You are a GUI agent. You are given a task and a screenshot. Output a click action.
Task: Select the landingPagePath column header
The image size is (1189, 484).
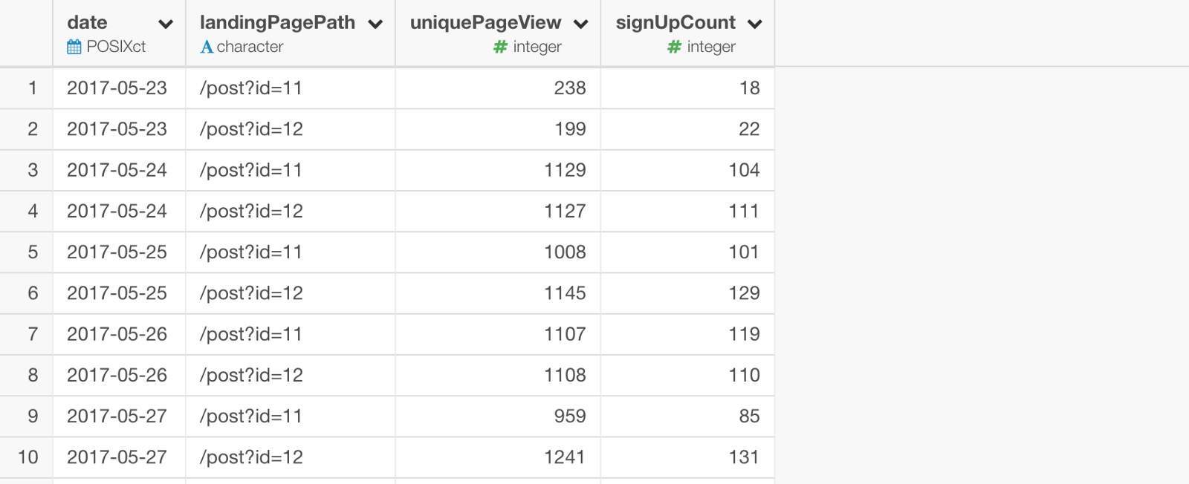point(291,33)
